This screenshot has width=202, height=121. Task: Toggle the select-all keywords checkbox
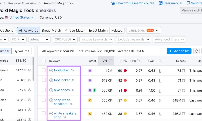pos(44,61)
